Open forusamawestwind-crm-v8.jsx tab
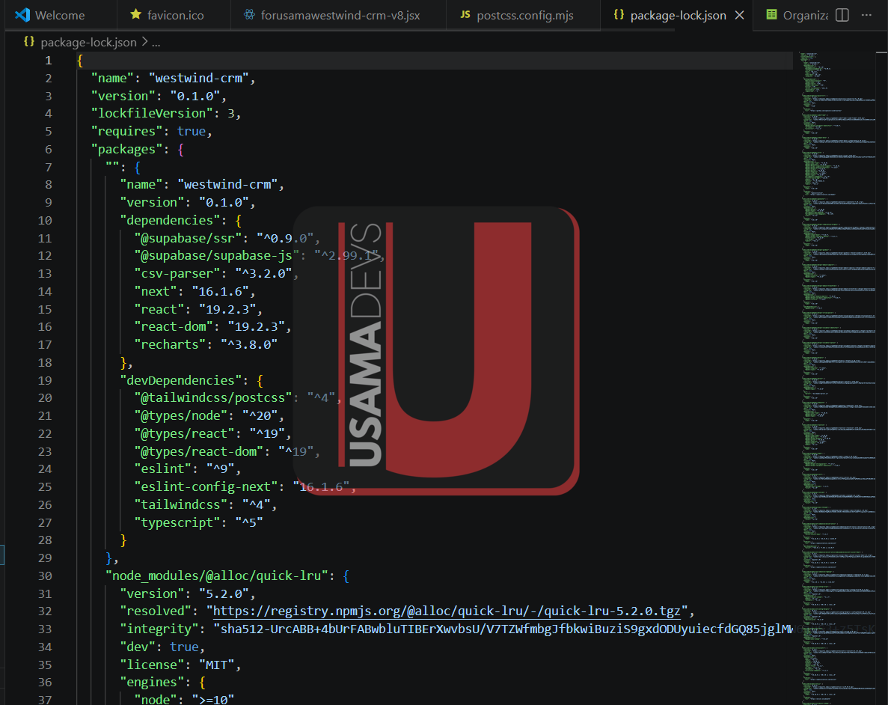 click(x=339, y=15)
